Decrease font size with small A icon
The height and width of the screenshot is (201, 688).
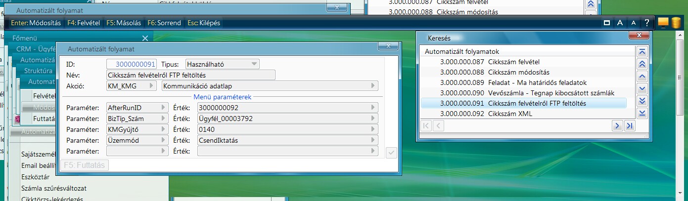[633, 23]
